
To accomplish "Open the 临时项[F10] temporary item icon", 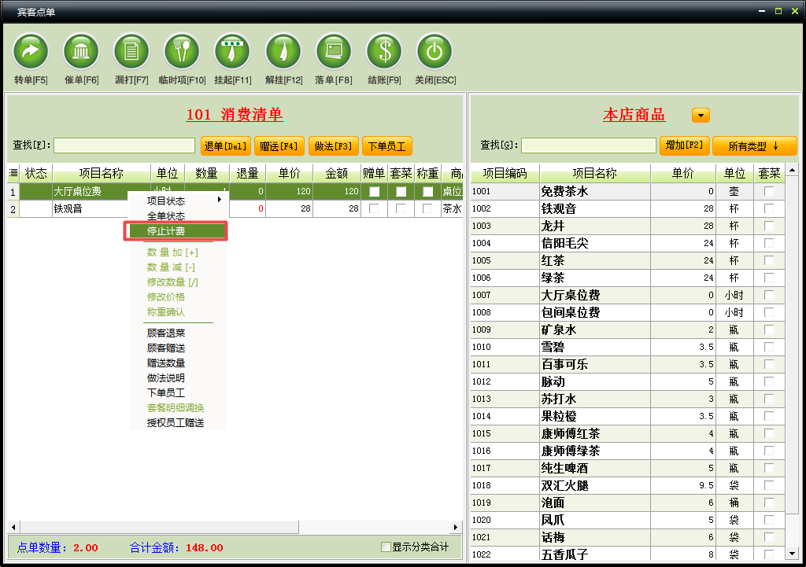I will [182, 52].
